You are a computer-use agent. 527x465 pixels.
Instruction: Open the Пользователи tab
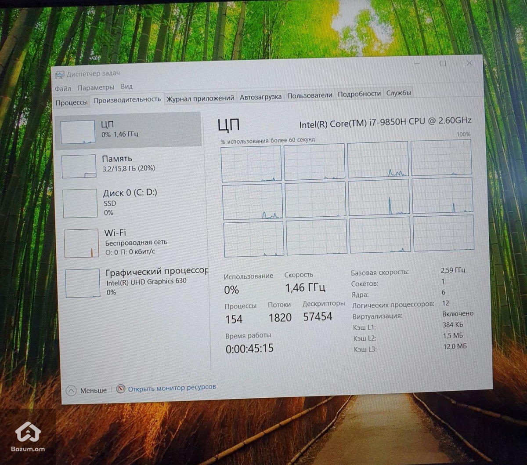coord(310,95)
